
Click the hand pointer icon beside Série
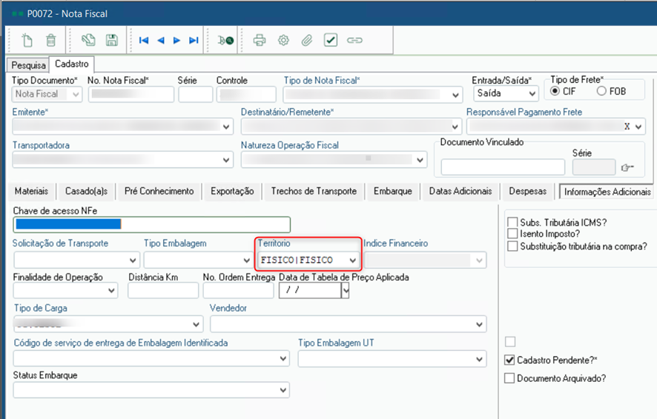pyautogui.click(x=627, y=168)
